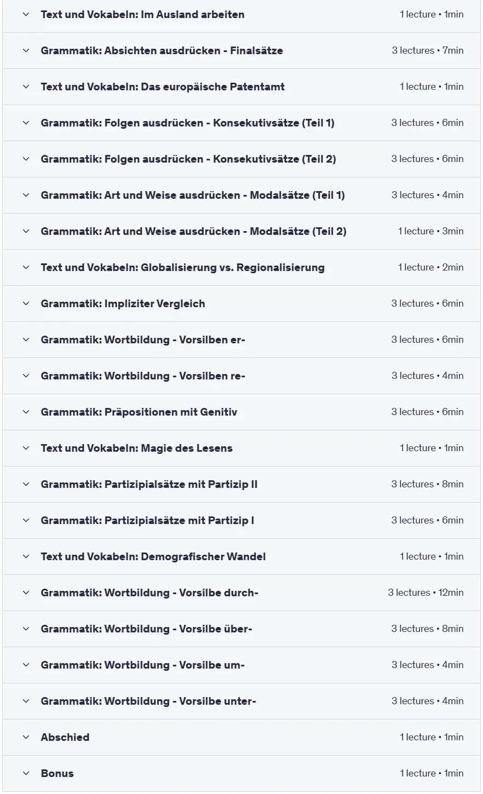Toggle the Konsekutivsätze (Teil 2) chevron
This screenshot has width=483, height=794.
tap(26, 159)
